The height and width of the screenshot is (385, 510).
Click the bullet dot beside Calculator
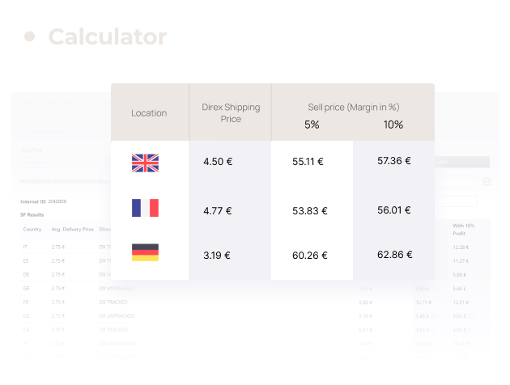(30, 36)
